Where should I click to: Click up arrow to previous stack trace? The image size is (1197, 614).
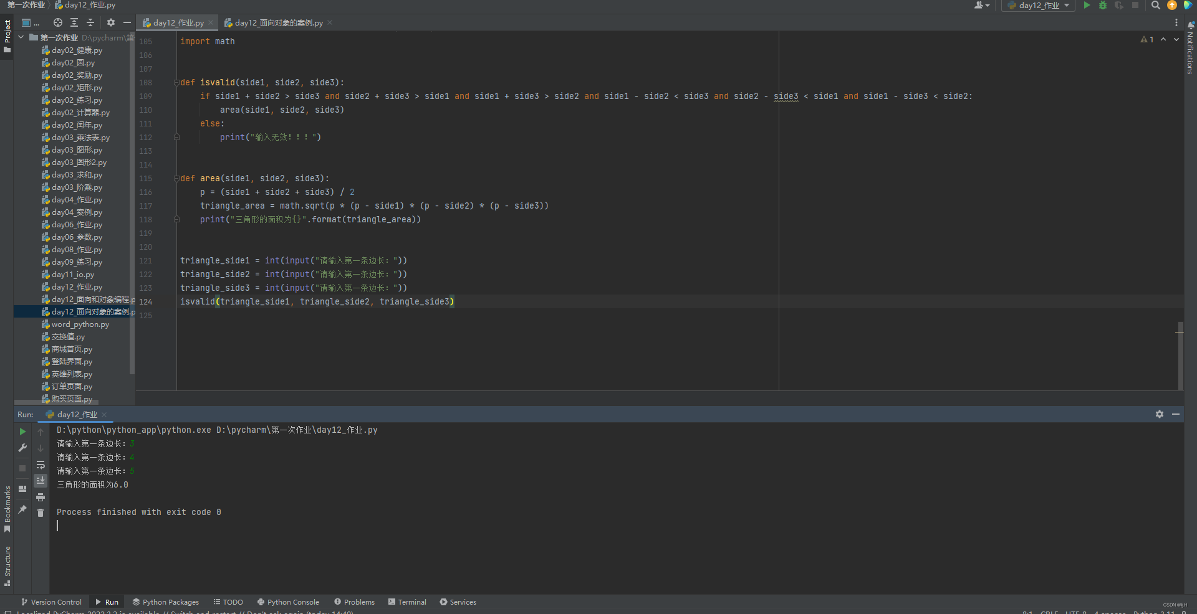coord(41,432)
